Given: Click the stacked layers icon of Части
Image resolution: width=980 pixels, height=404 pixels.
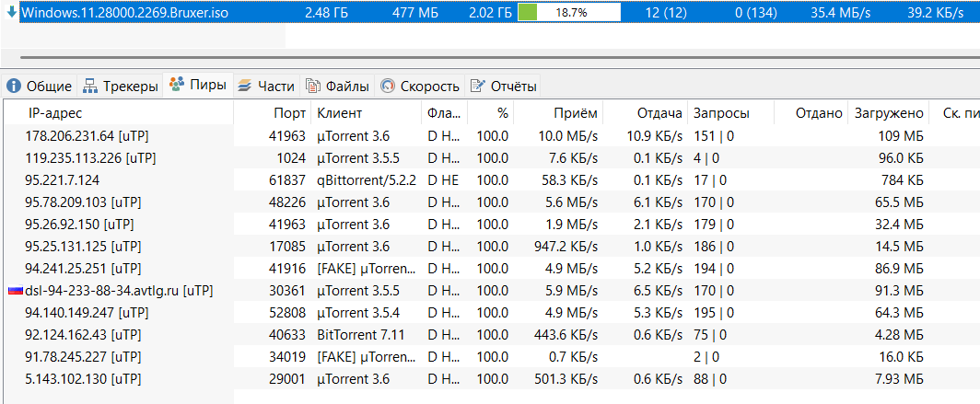Looking at the screenshot, I should pyautogui.click(x=244, y=87).
